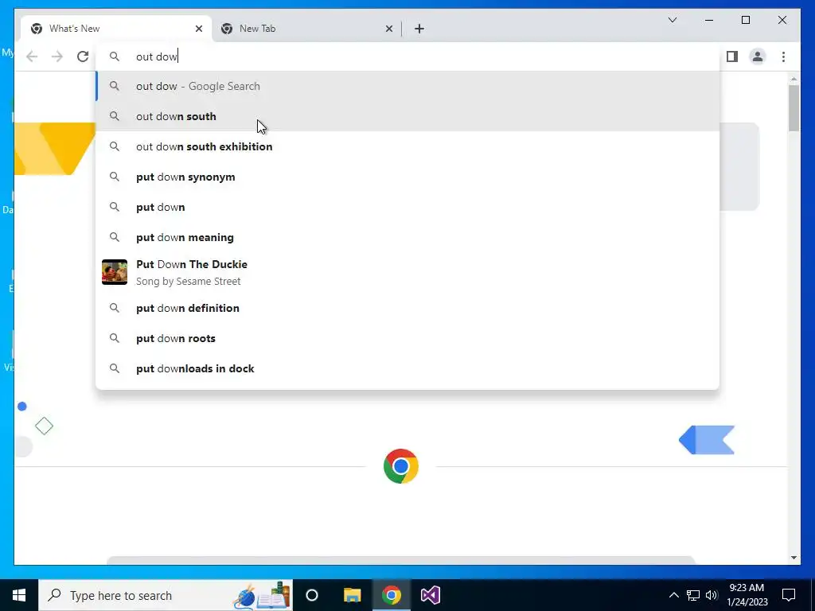Viewport: 815px width, 611px height.
Task: Click the search highlight books icon in taskbar
Action: coord(261,595)
